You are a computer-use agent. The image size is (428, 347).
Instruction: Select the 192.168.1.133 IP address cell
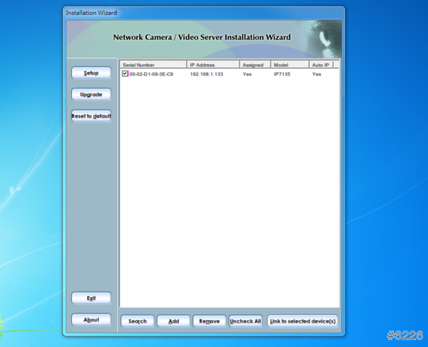(206, 74)
